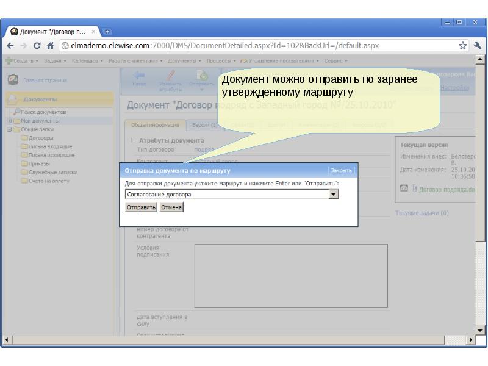Image resolution: width=488 pixels, height=366 pixels.
Task: Collapse the Атрибуты документа section
Action: (x=134, y=140)
